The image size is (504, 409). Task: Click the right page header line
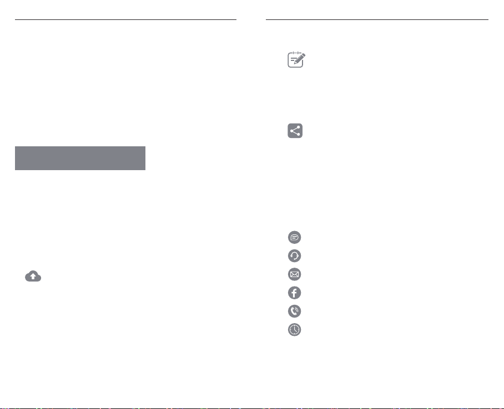(377, 19)
